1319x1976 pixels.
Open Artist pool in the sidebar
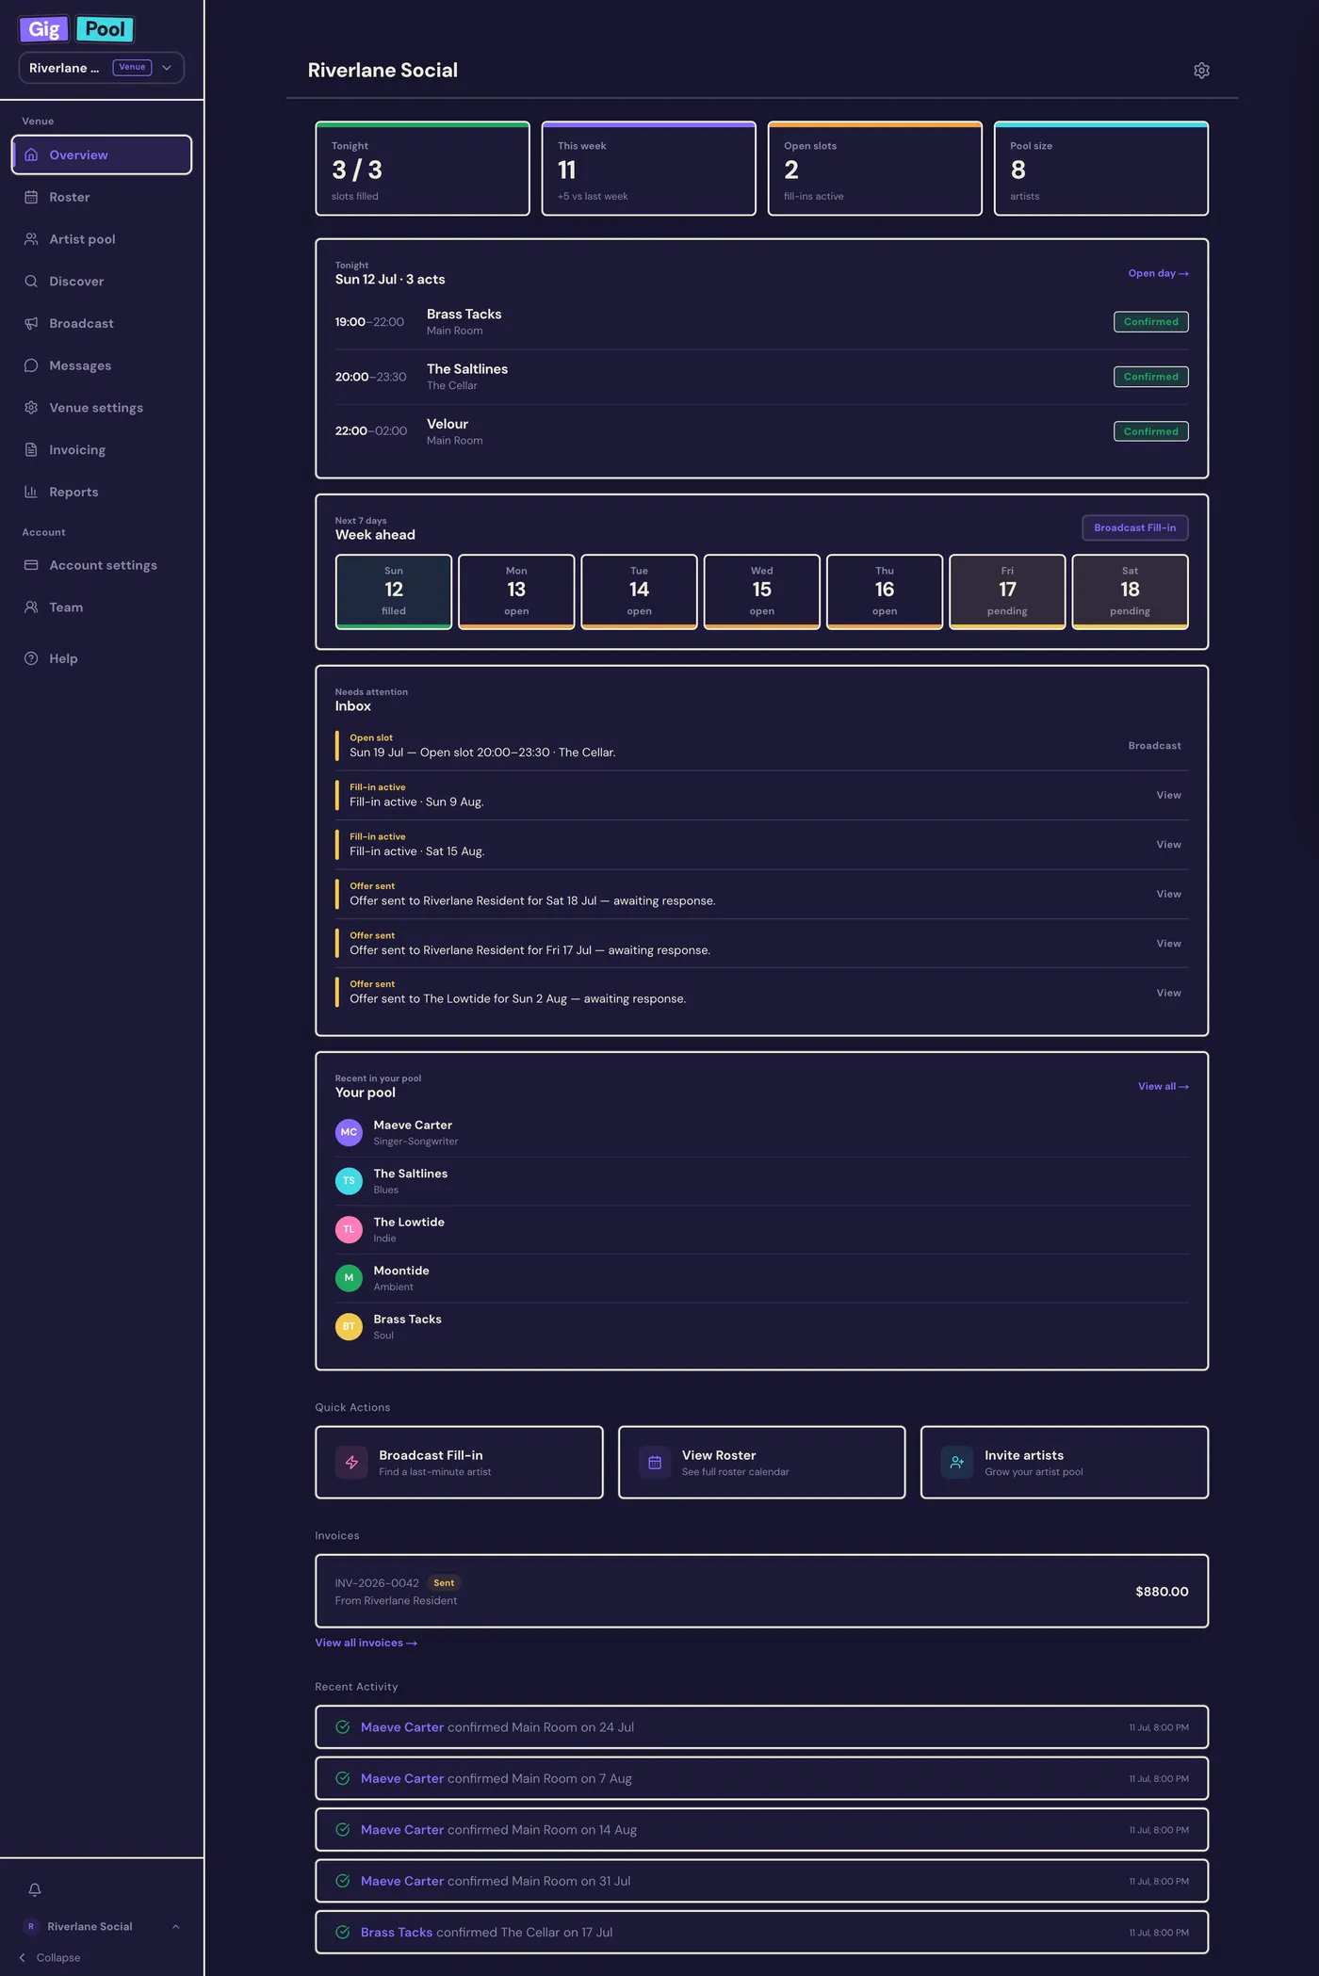(x=102, y=239)
